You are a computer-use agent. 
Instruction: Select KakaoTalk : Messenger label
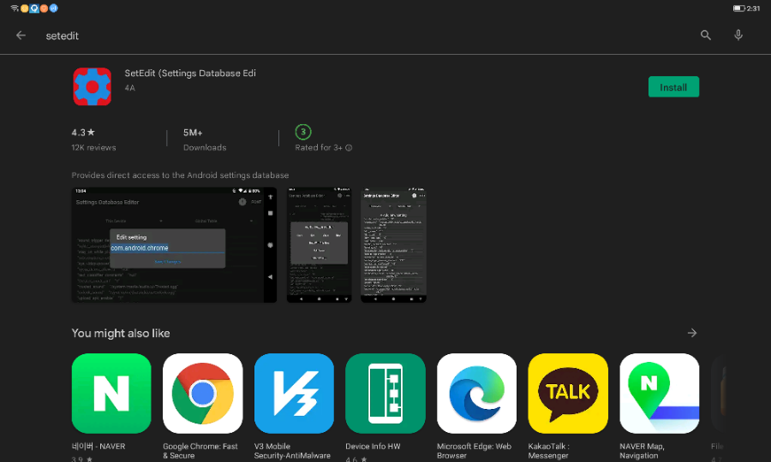tap(549, 451)
